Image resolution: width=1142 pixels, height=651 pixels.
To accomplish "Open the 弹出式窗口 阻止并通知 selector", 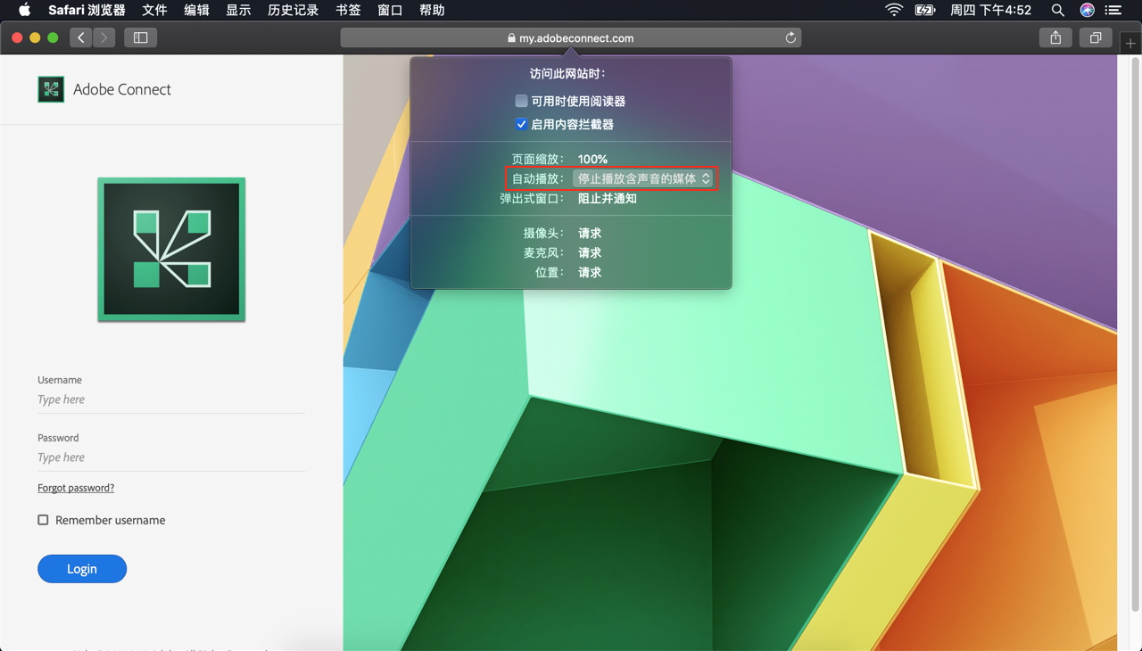I will (608, 199).
